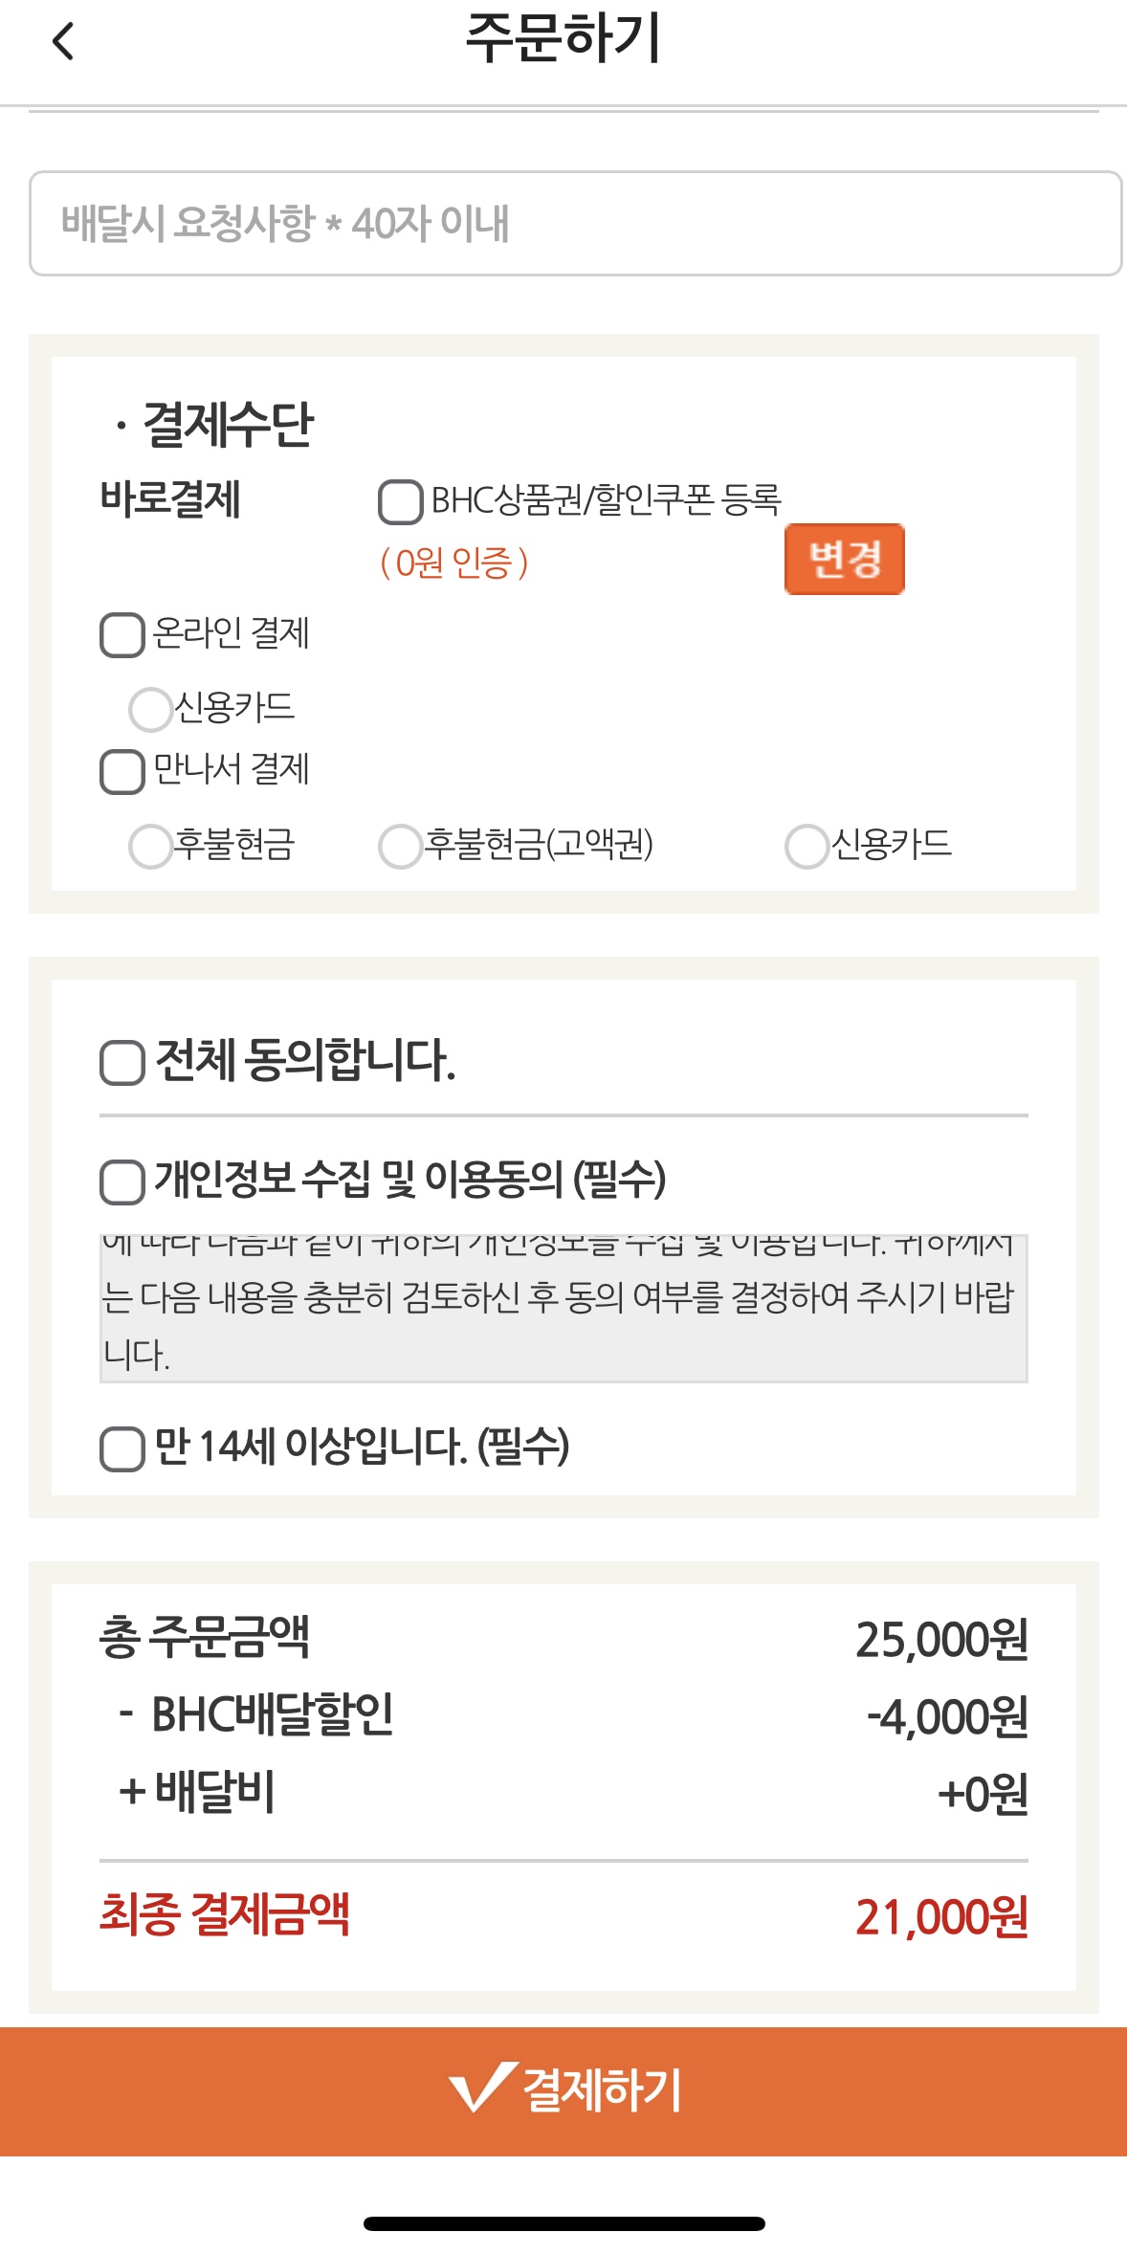Image resolution: width=1127 pixels, height=2254 pixels.
Task: Select the 후불현금(고액권) radio option
Action: click(x=400, y=846)
